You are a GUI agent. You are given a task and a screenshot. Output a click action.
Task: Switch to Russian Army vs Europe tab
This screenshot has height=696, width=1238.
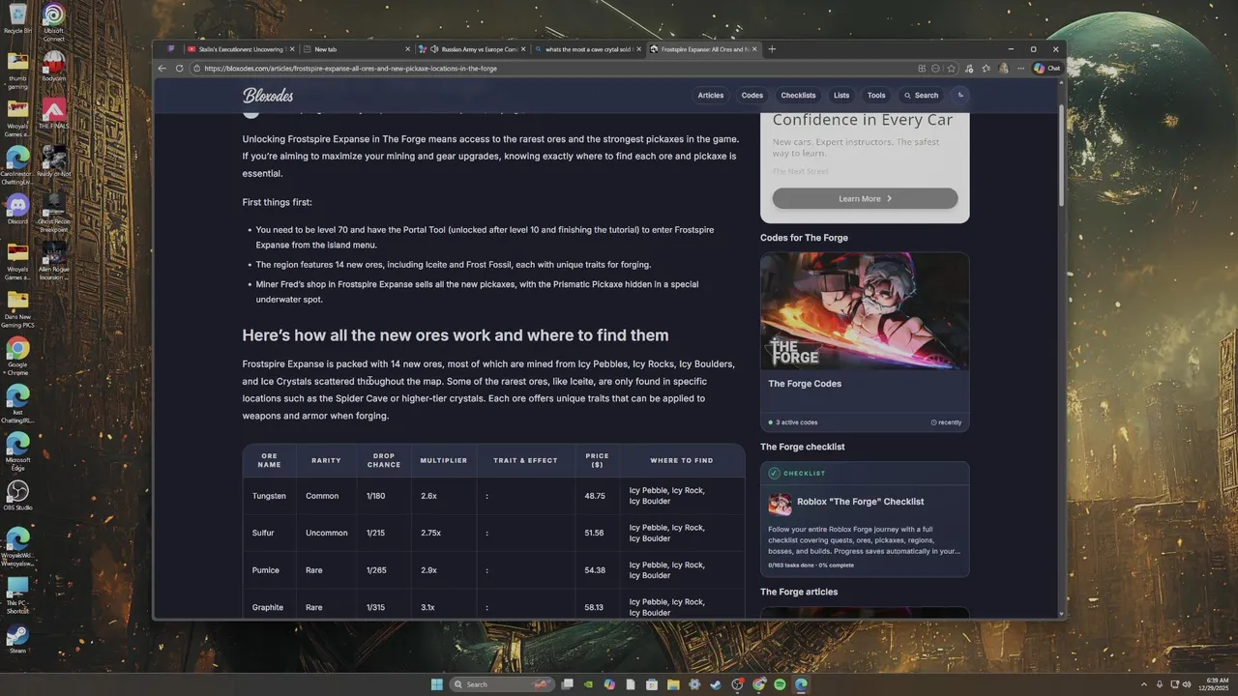click(x=473, y=49)
